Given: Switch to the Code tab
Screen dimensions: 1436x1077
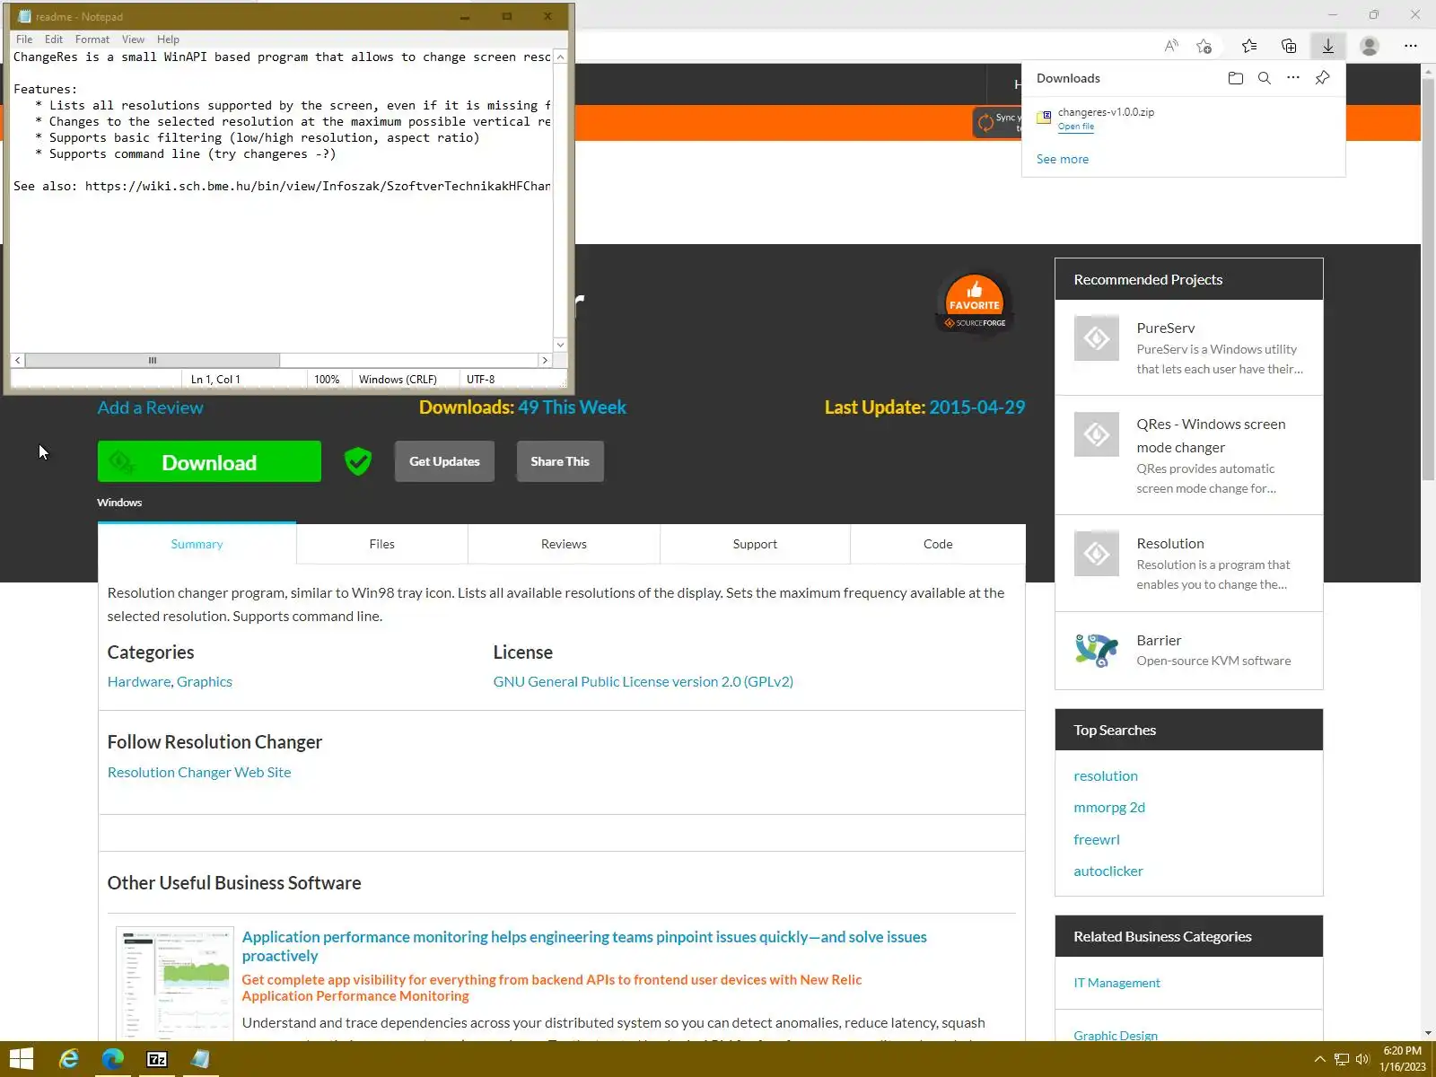Looking at the screenshot, I should pos(938,544).
